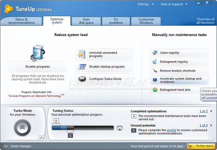Click the To the store button
The width and height of the screenshot is (217, 150).
click(x=201, y=146)
